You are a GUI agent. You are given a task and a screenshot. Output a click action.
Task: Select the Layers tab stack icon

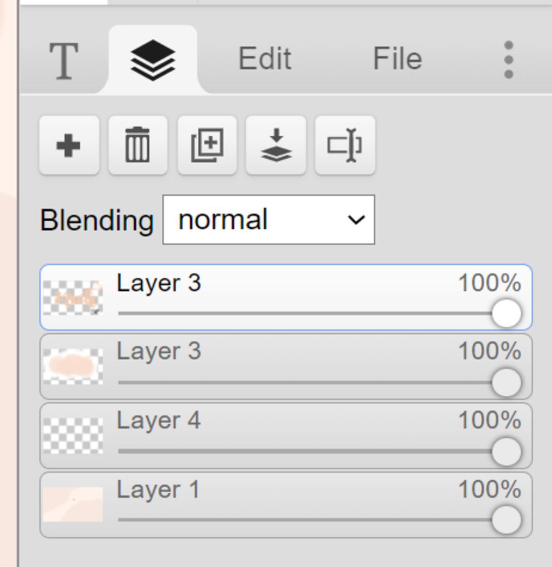[153, 59]
